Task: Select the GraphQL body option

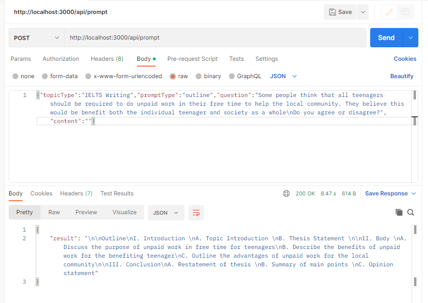Action: tap(232, 76)
